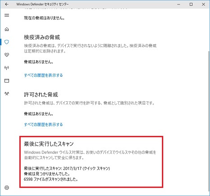Click 脅威はありません under 許可された脅威
The image size is (210, 196).
pos(39,114)
